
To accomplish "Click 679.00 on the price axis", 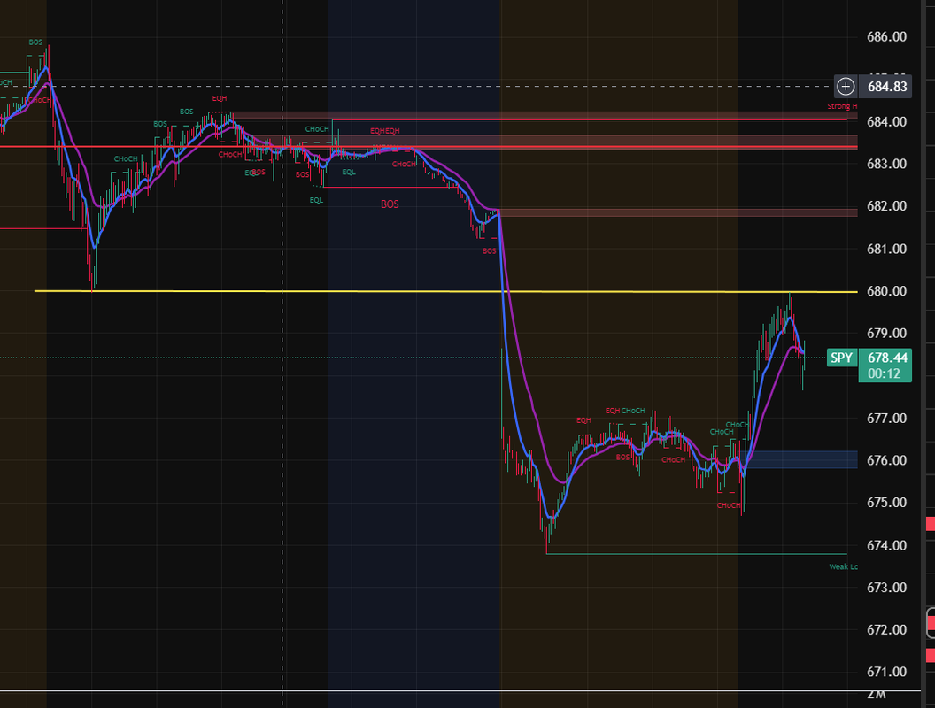I will [886, 333].
